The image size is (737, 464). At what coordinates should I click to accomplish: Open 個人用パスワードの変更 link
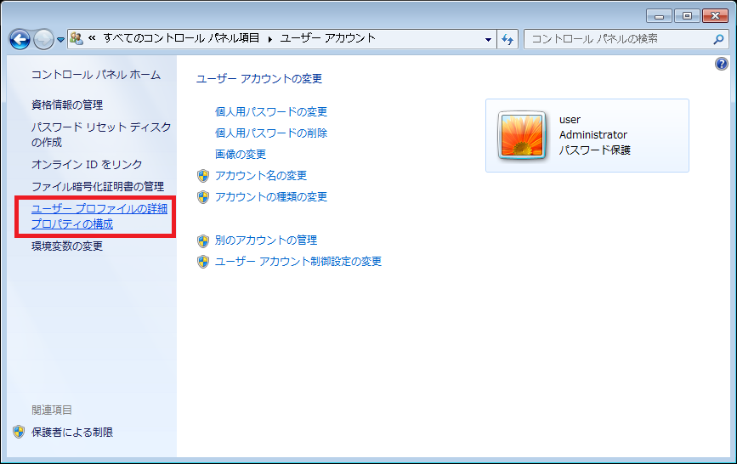(x=271, y=111)
